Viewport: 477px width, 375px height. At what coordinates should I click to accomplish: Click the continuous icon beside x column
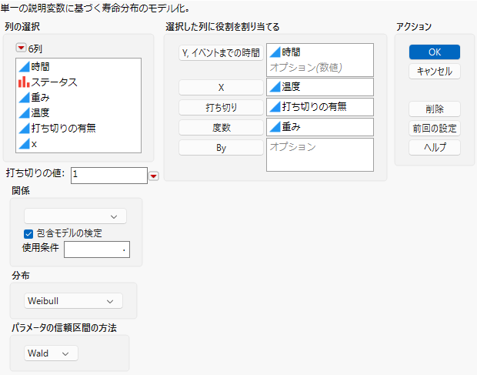(x=24, y=144)
